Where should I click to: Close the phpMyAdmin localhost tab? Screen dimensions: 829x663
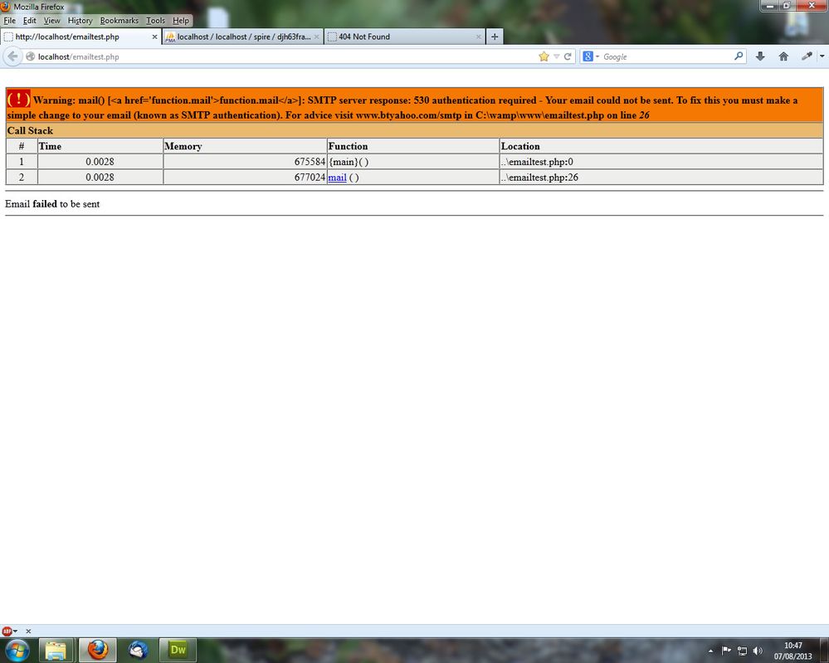(317, 37)
